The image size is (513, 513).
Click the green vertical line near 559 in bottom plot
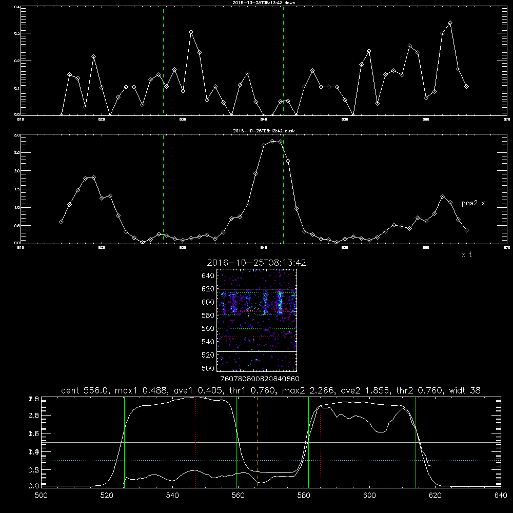(236, 442)
